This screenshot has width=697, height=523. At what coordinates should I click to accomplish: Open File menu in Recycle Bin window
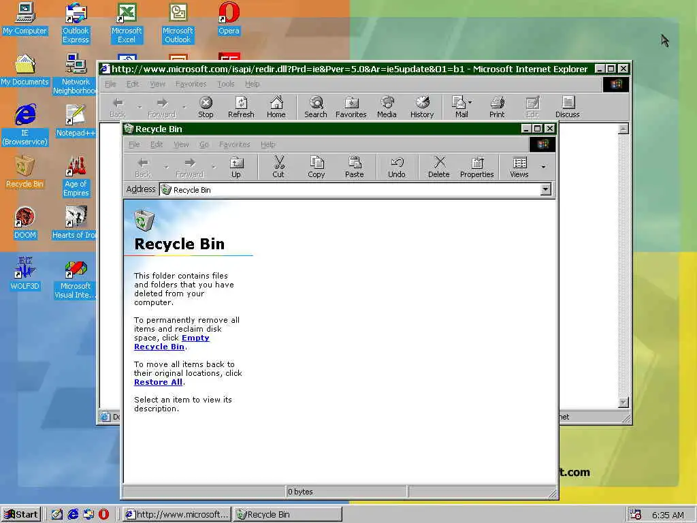pos(134,144)
